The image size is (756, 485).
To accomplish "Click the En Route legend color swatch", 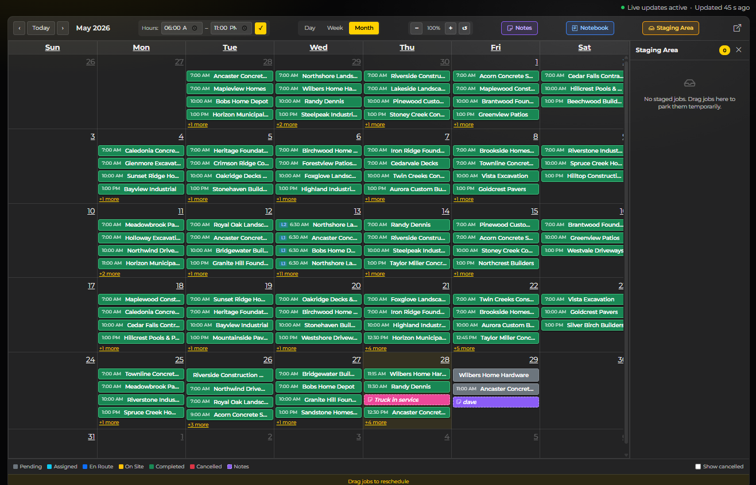I will 85,467.
